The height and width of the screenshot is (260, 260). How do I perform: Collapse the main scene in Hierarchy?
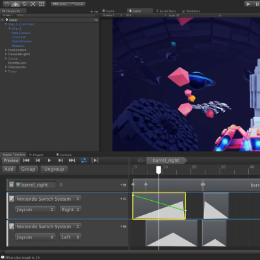click(3, 19)
